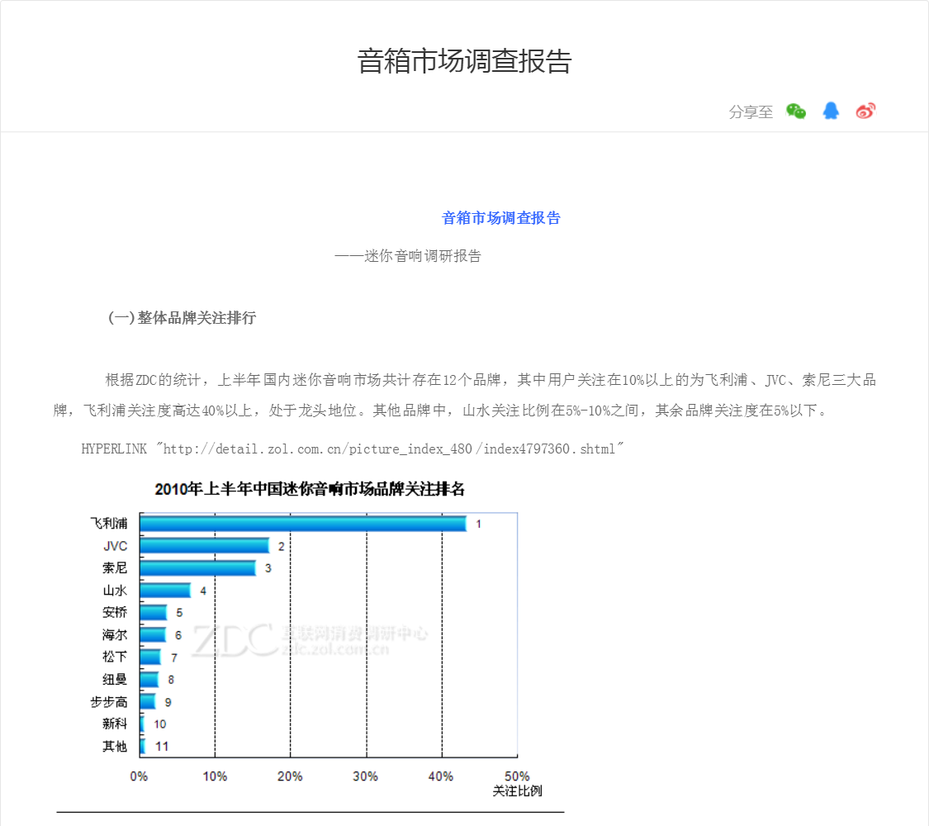Screen dimensions: 929x826
Task: Click the 索尼 bar ranked third
Action: point(197,568)
